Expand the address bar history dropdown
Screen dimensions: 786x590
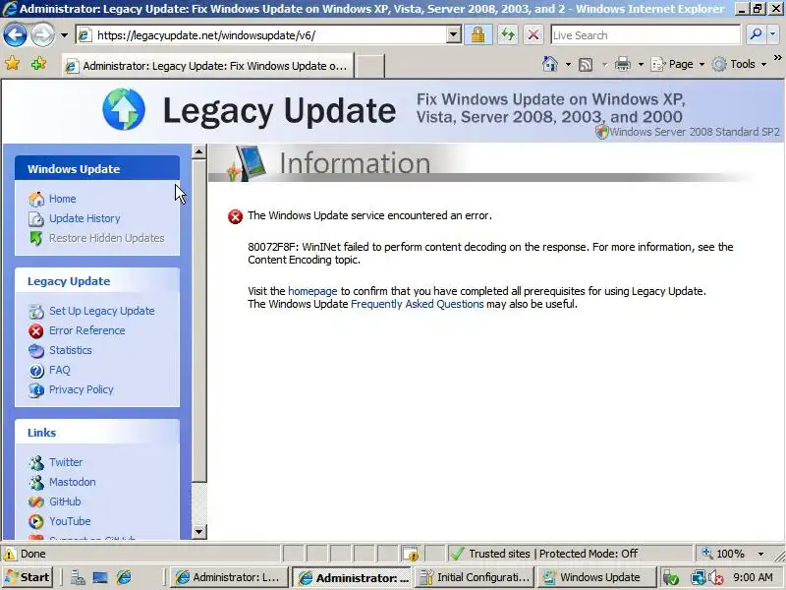[x=454, y=35]
